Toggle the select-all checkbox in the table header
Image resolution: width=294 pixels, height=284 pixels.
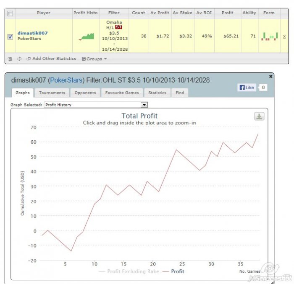click(10, 13)
